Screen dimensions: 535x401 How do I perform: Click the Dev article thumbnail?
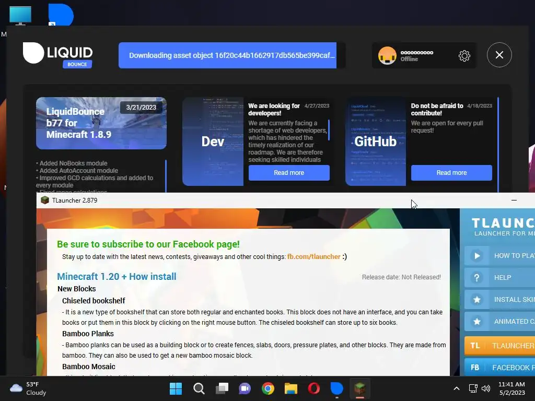(213, 141)
